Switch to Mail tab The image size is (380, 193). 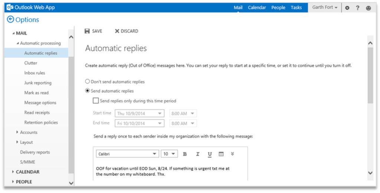[x=238, y=7]
